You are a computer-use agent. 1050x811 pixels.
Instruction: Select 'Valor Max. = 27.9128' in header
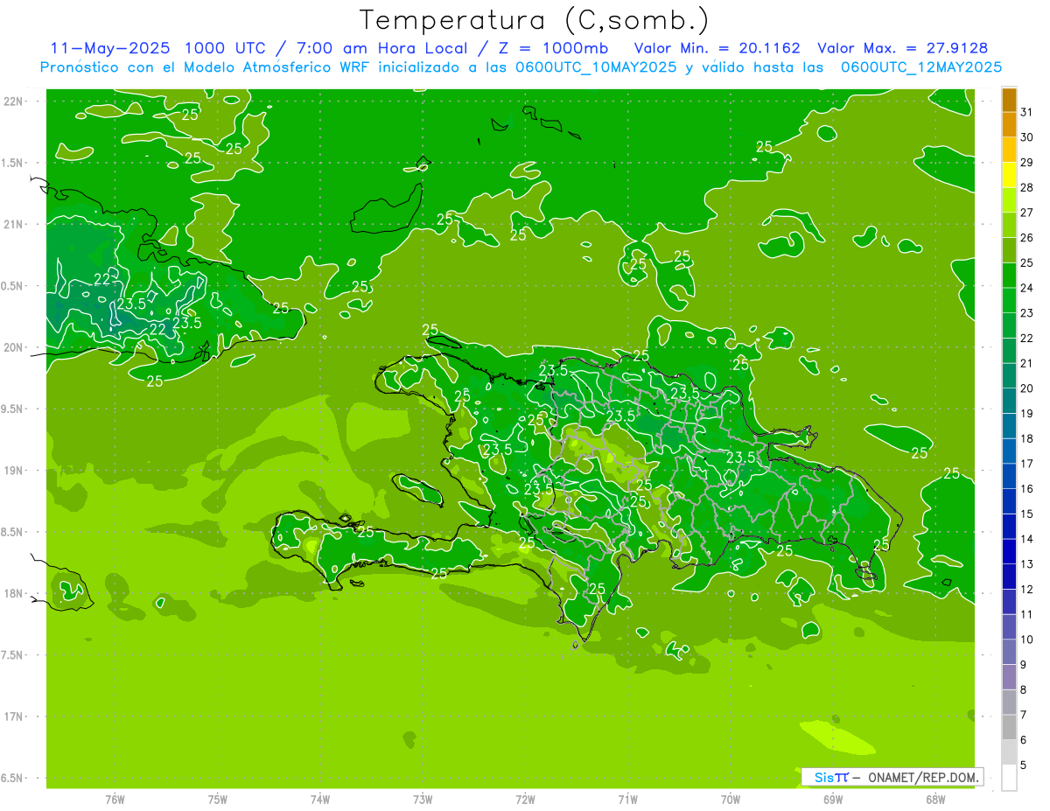click(902, 48)
